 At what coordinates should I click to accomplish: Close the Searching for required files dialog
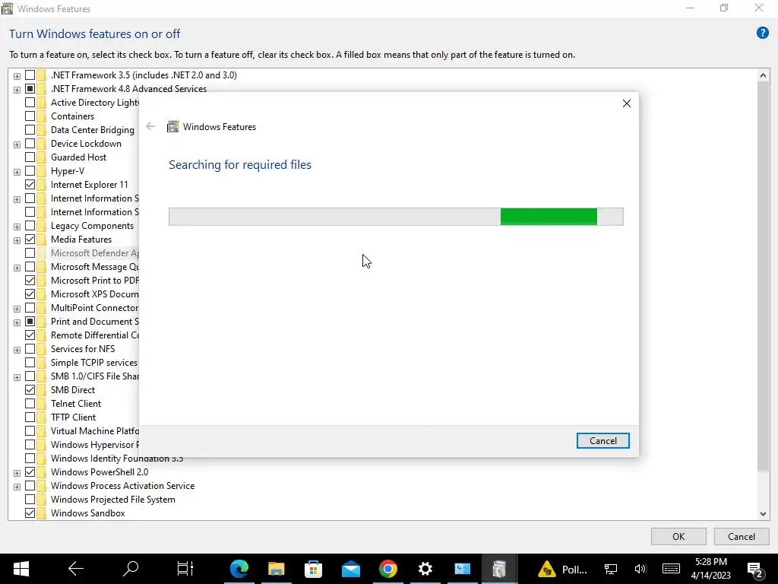tap(627, 103)
